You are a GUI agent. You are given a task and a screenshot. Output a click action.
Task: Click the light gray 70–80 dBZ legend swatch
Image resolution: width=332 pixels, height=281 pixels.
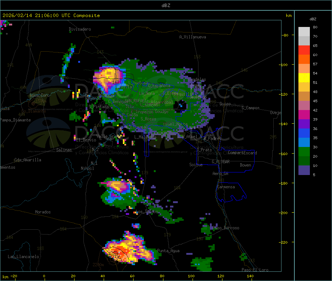[x=304, y=32]
